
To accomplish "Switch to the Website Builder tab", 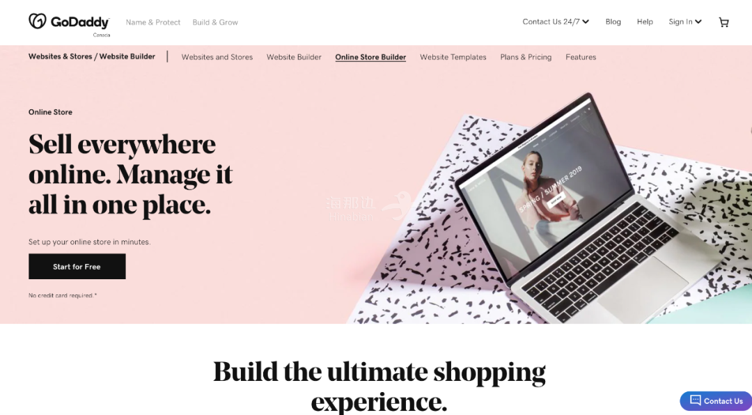I will [294, 57].
